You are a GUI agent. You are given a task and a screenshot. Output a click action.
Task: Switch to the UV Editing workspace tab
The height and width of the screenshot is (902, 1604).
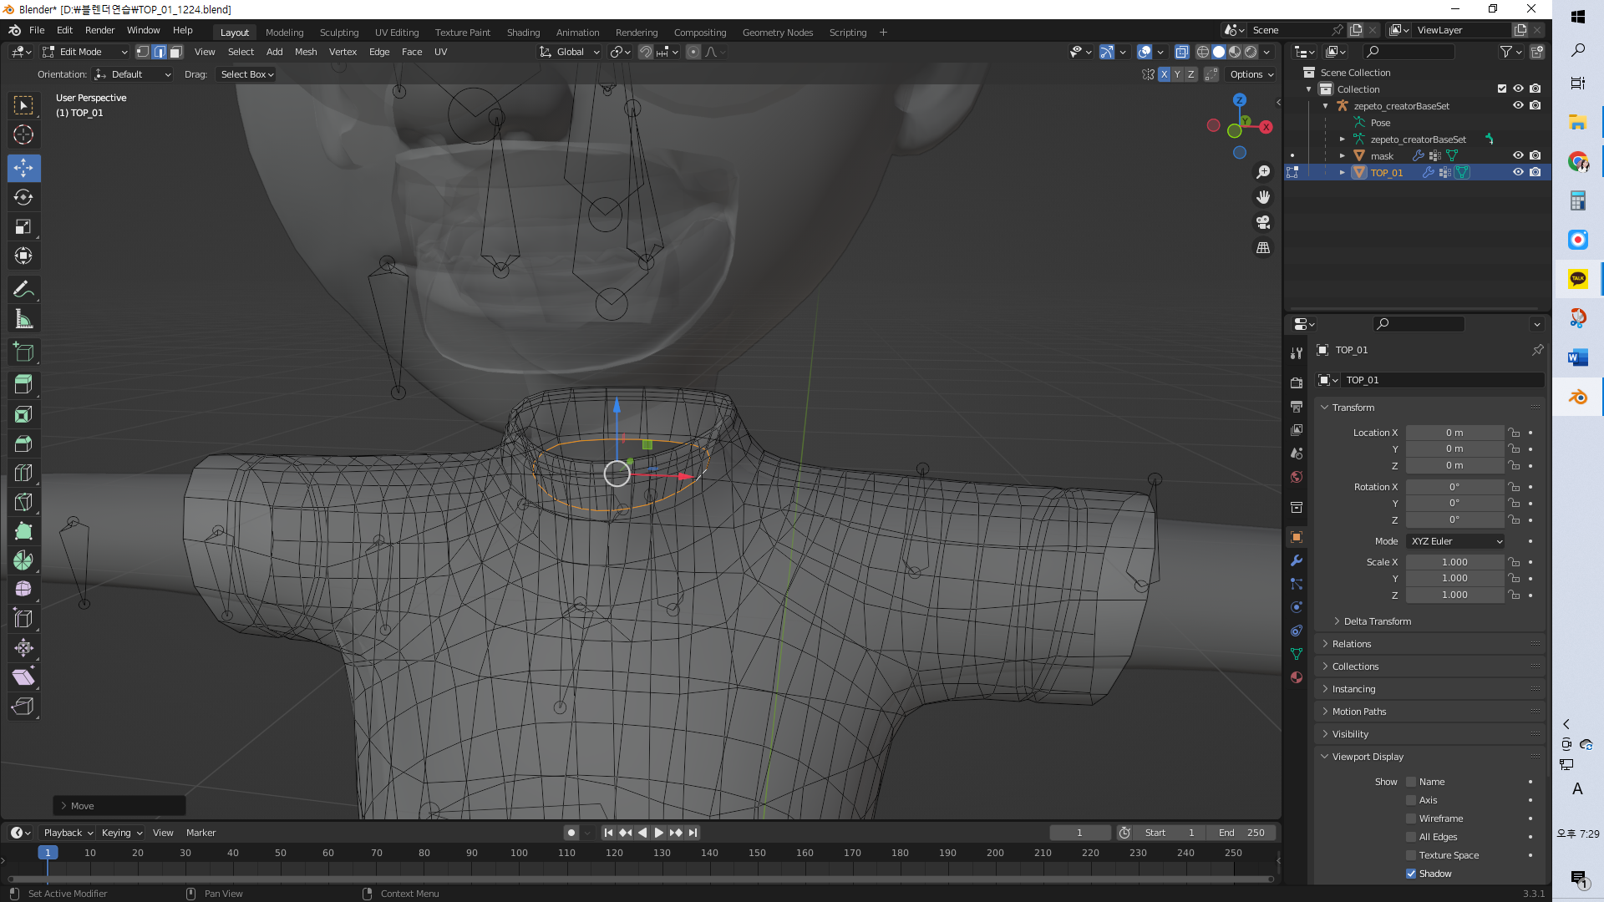(x=397, y=33)
